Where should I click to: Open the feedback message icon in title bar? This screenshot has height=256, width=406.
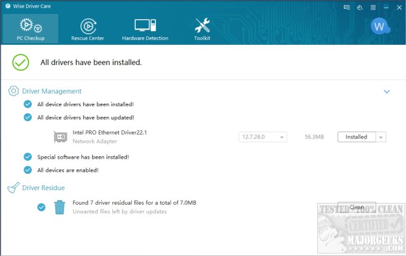click(346, 8)
